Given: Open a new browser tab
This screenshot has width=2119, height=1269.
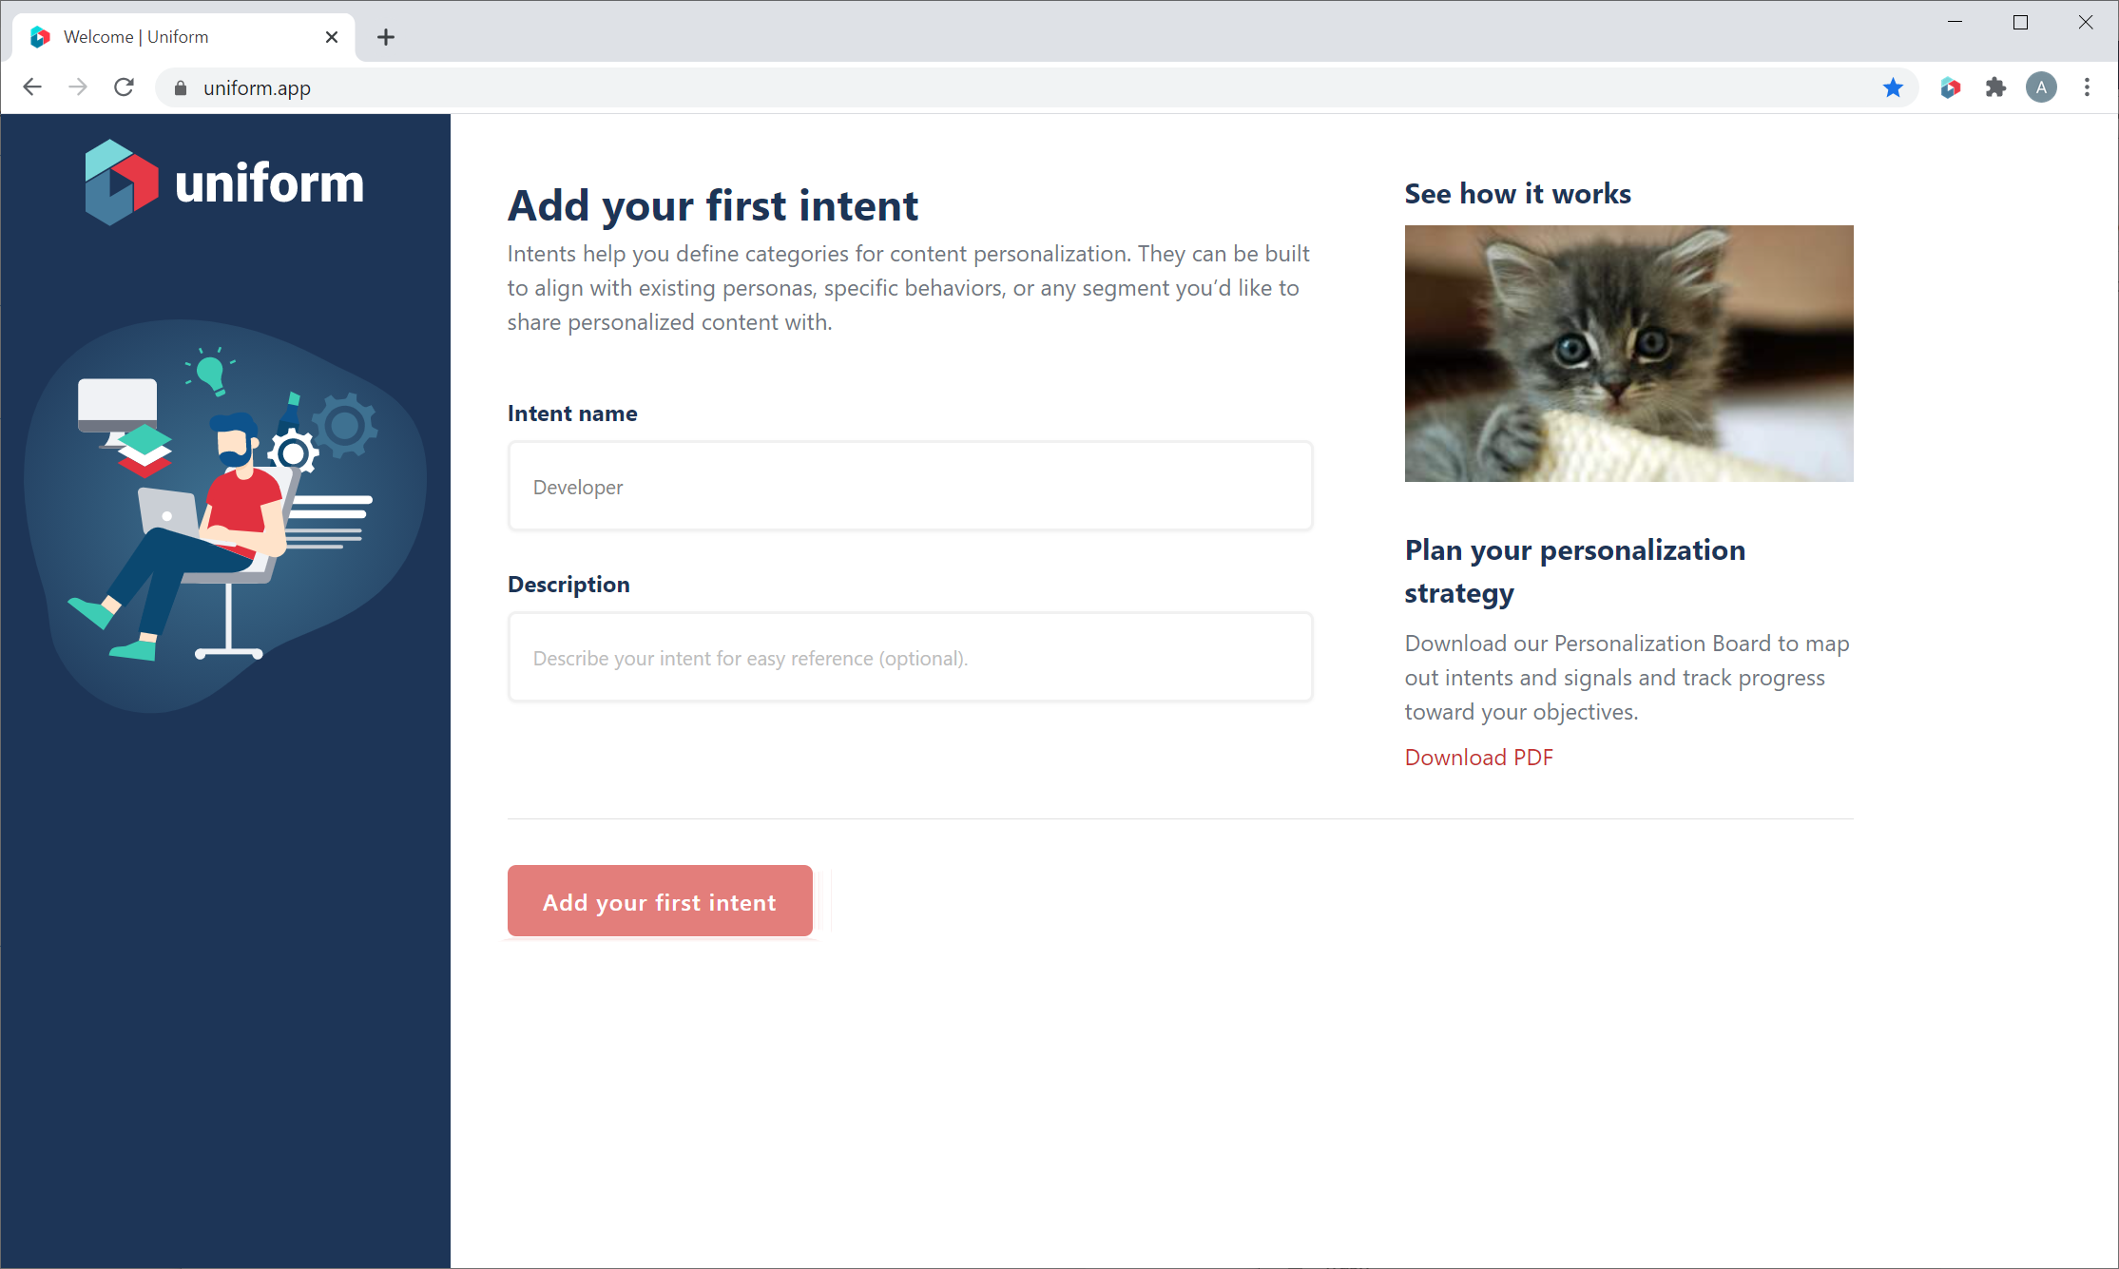Looking at the screenshot, I should point(385,37).
